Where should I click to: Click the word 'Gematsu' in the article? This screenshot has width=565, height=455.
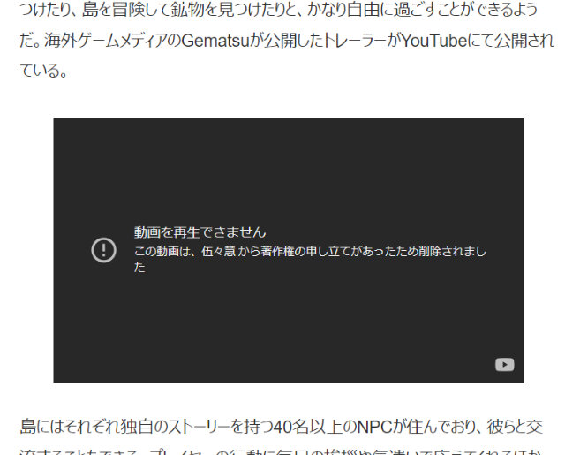[x=215, y=41]
